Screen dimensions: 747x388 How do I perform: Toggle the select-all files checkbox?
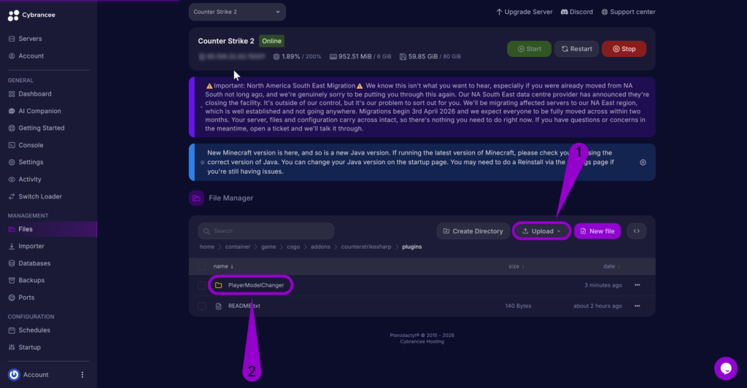coord(202,266)
